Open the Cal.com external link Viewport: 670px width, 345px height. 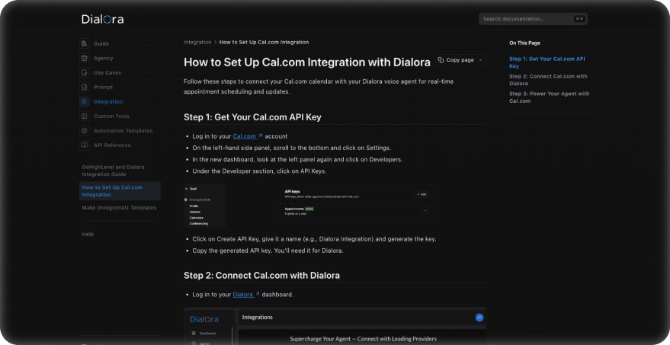(x=248, y=136)
